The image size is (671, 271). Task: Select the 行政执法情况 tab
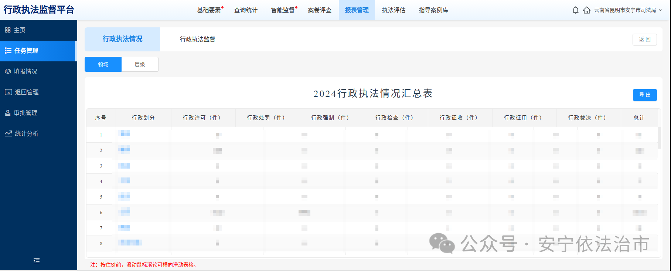[x=122, y=39]
